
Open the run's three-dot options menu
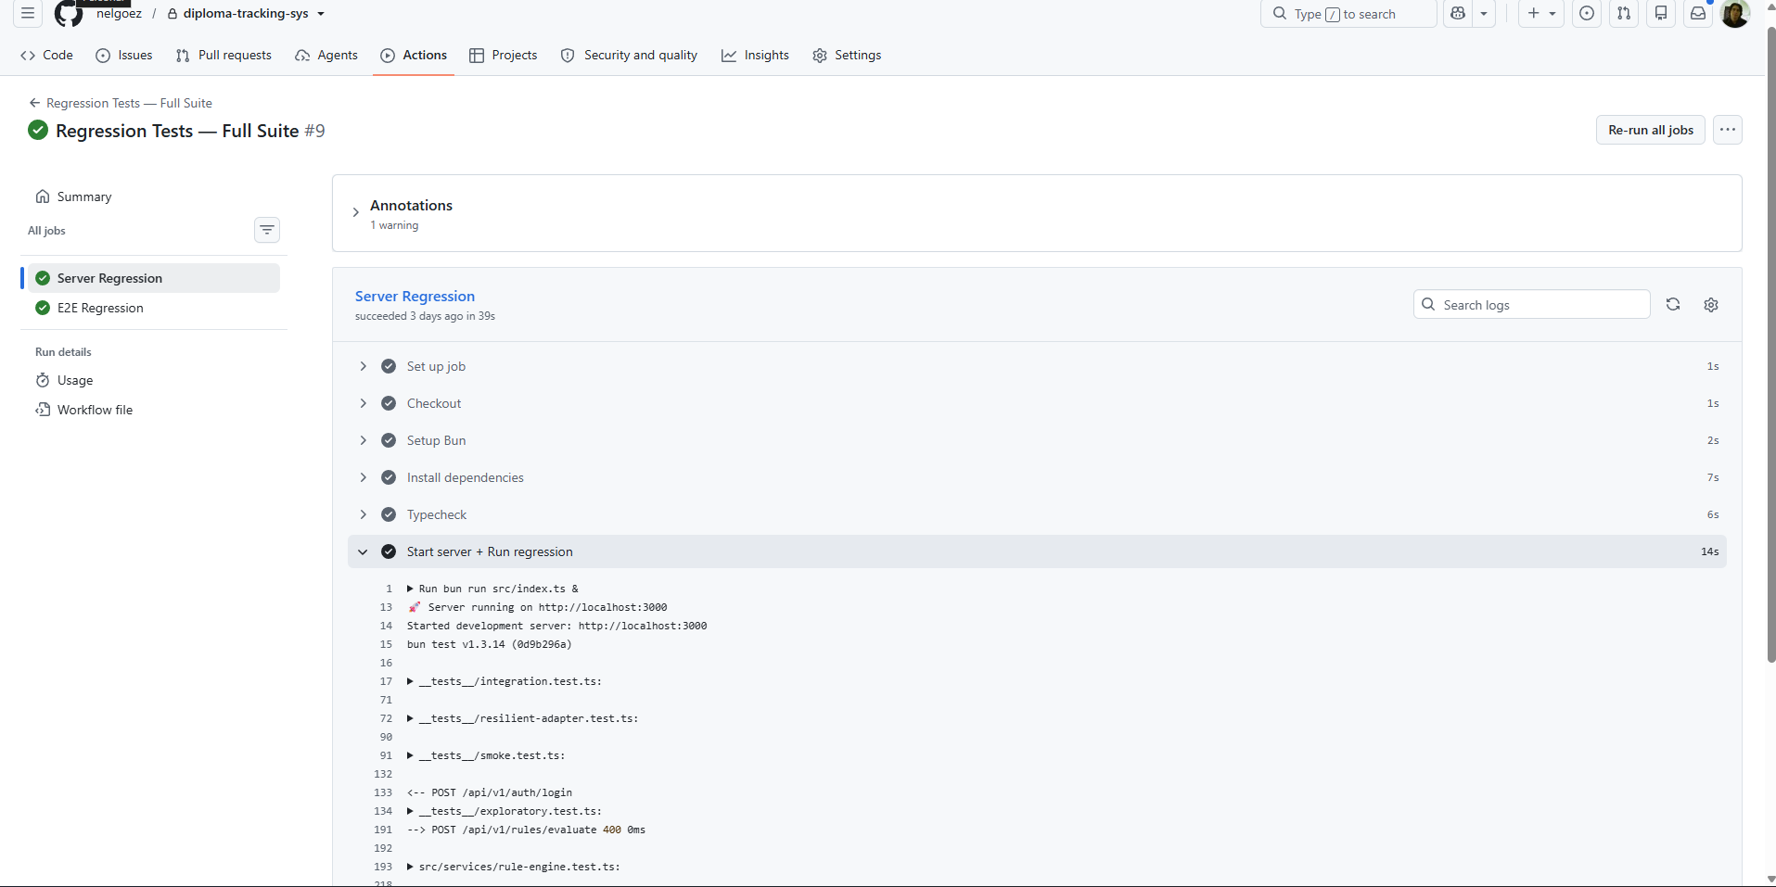tap(1728, 130)
